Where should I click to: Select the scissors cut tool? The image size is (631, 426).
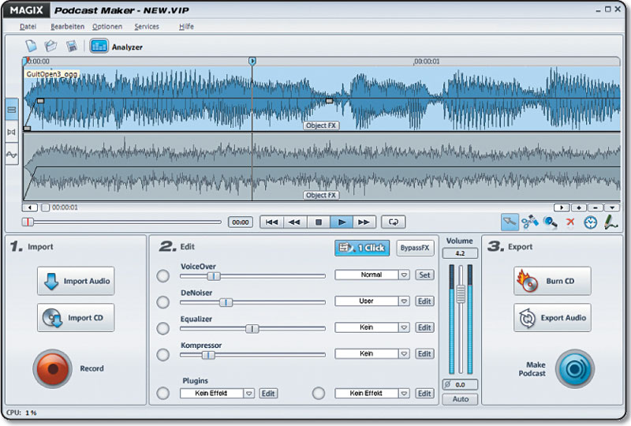[x=530, y=222]
